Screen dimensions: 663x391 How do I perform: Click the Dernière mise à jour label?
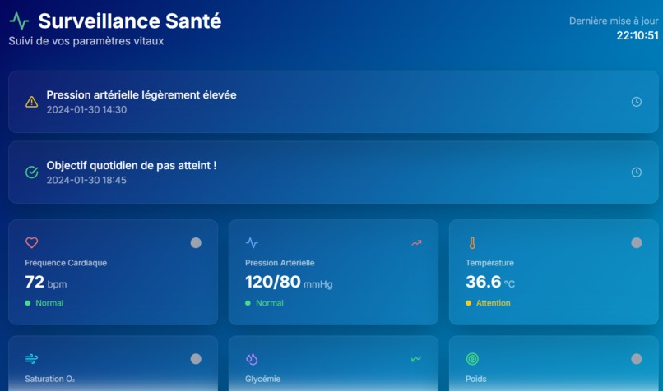614,21
